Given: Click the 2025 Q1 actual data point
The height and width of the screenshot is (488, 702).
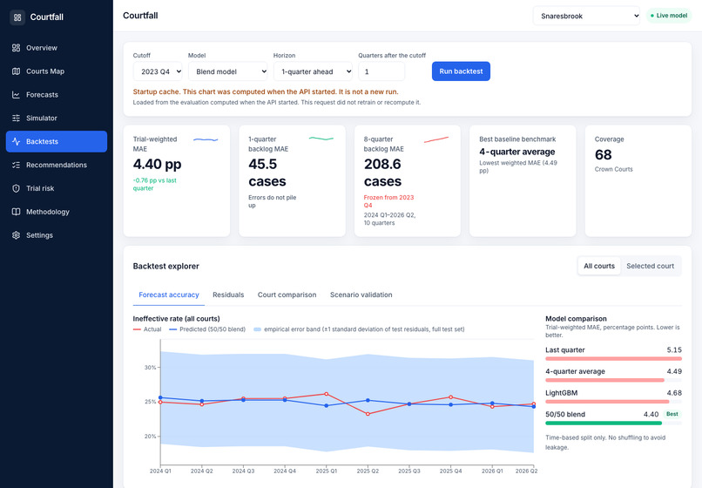Looking at the screenshot, I should tap(327, 394).
